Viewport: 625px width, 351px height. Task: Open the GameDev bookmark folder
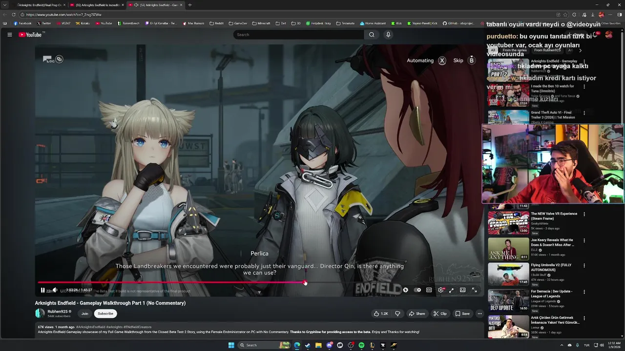[x=238, y=23]
